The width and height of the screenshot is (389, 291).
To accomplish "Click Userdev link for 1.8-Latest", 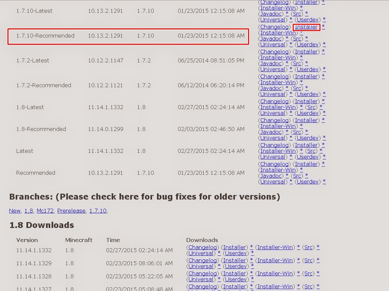I will (308, 113).
